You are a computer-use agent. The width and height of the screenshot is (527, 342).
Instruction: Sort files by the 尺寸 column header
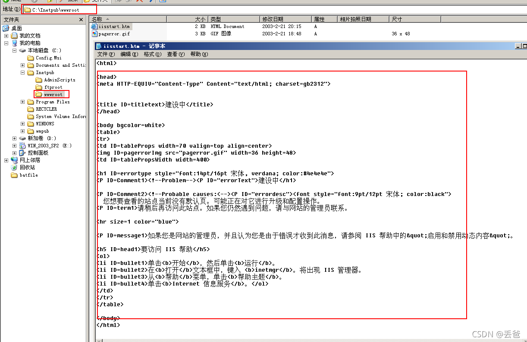(415, 19)
